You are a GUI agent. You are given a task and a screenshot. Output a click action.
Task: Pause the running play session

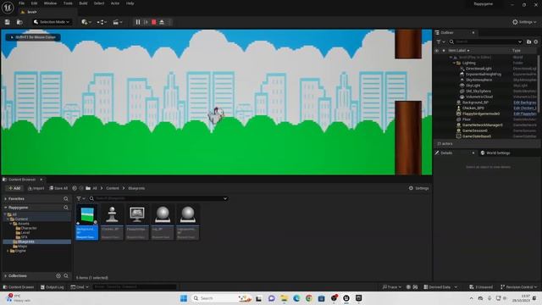point(138,22)
